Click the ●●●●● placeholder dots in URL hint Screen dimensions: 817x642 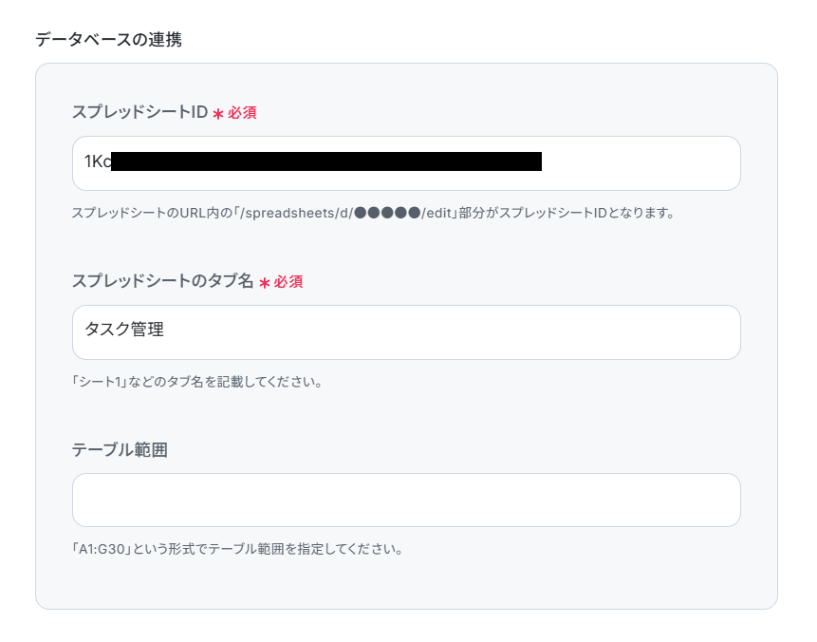point(387,213)
